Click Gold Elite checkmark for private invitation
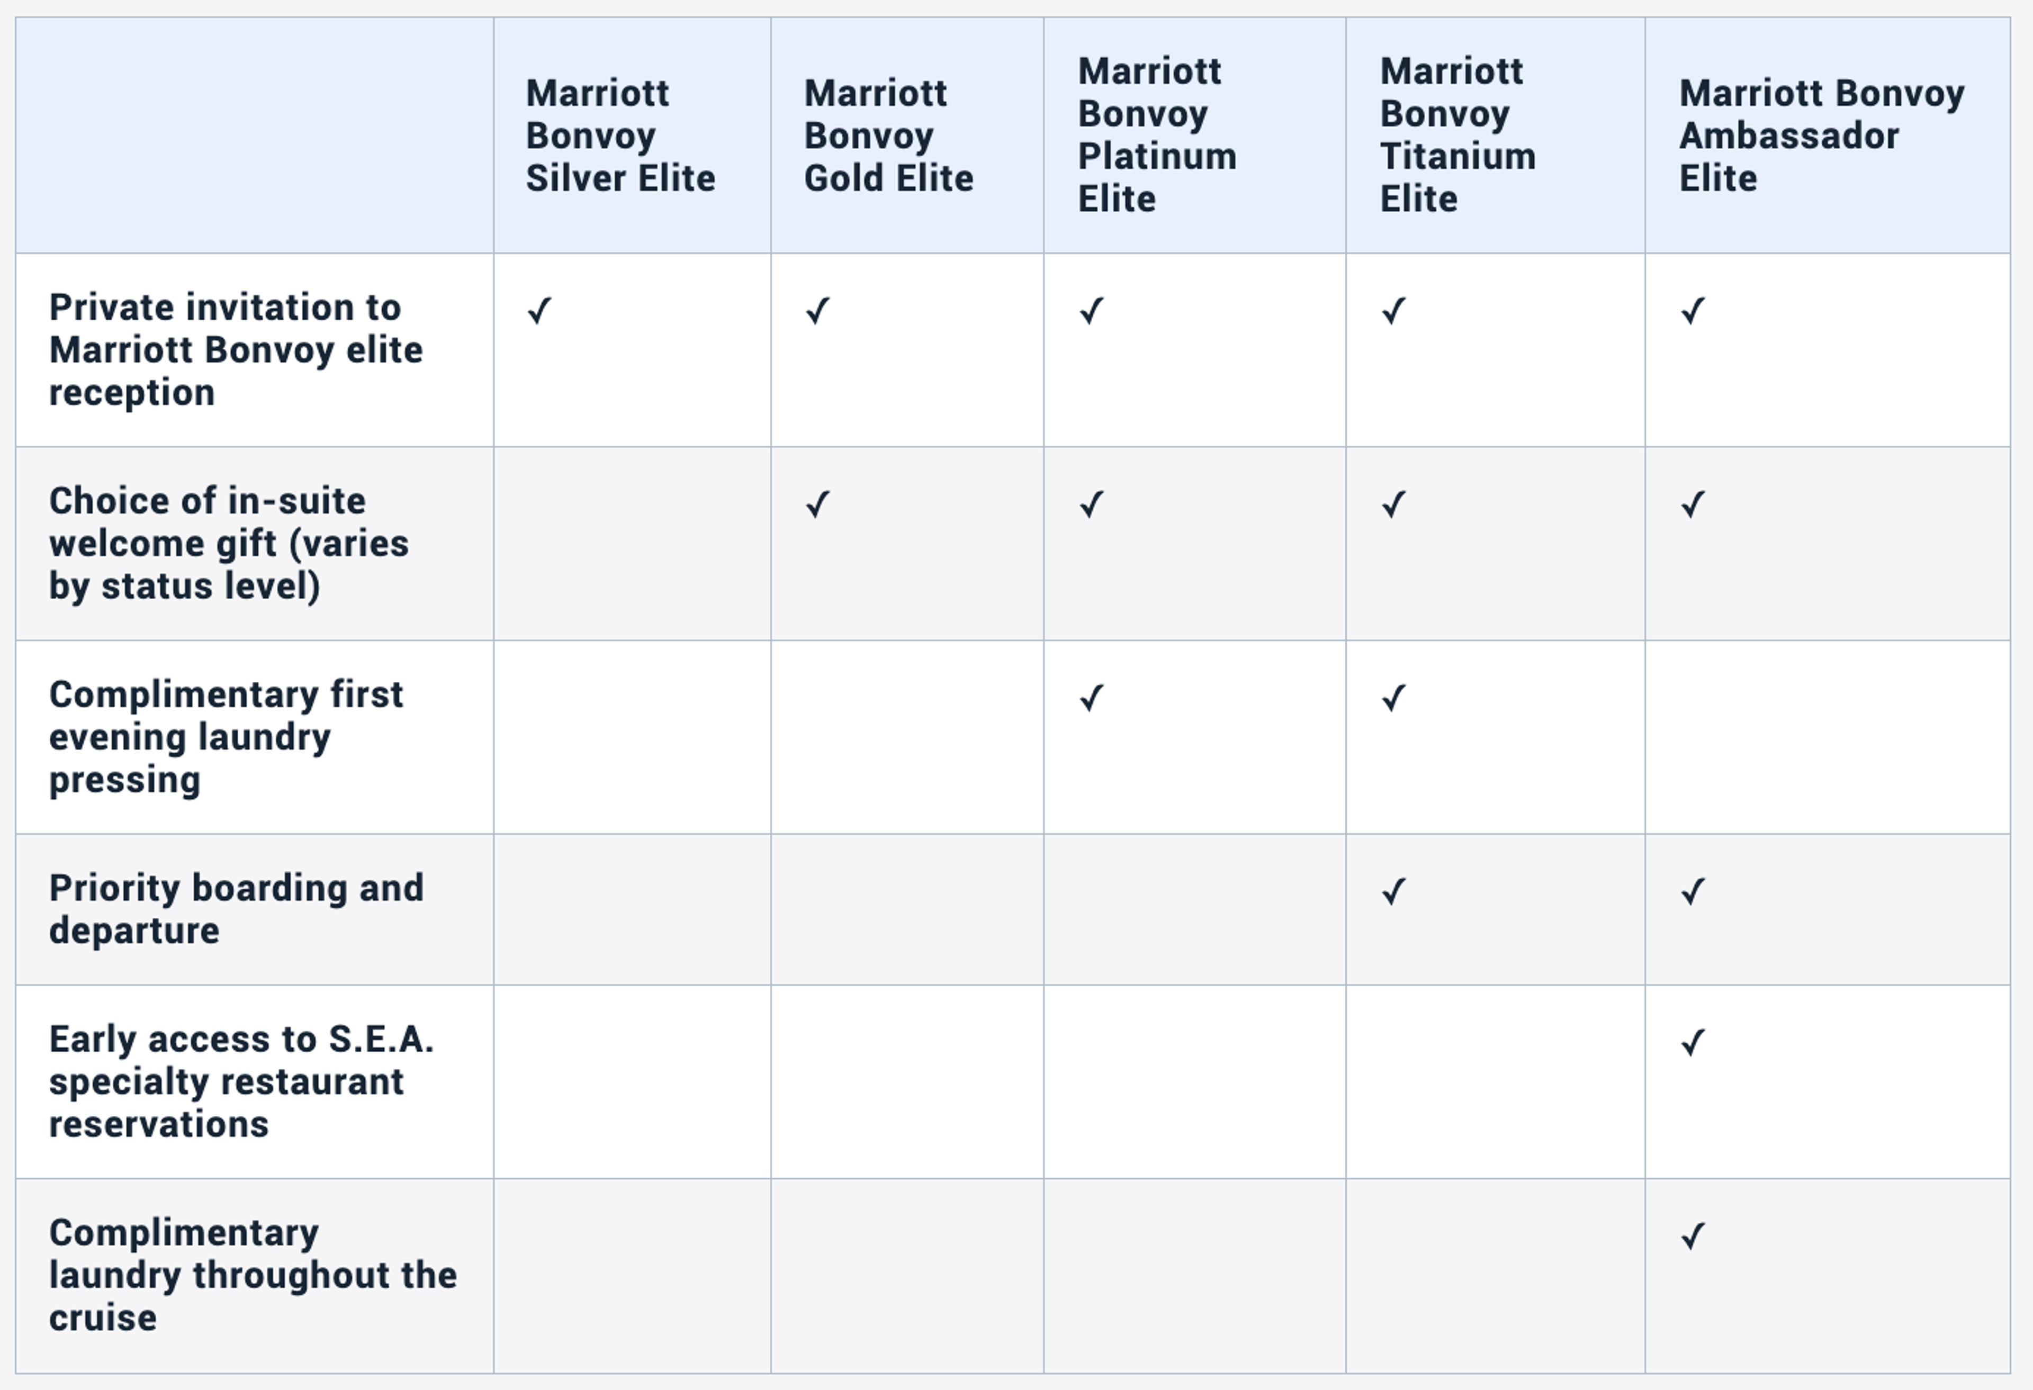This screenshot has height=1390, width=2033. [818, 311]
